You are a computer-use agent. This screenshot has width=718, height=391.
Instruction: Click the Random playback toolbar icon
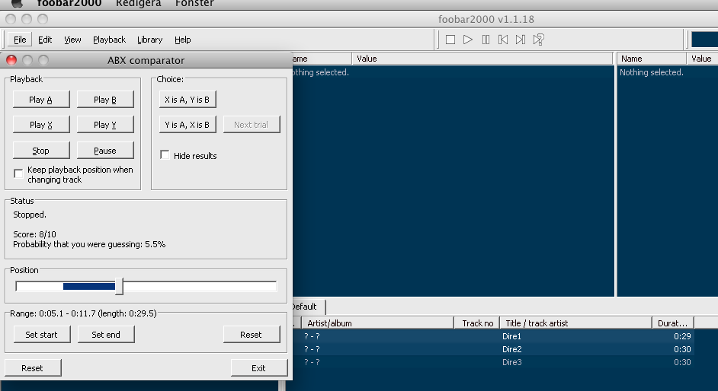click(538, 40)
